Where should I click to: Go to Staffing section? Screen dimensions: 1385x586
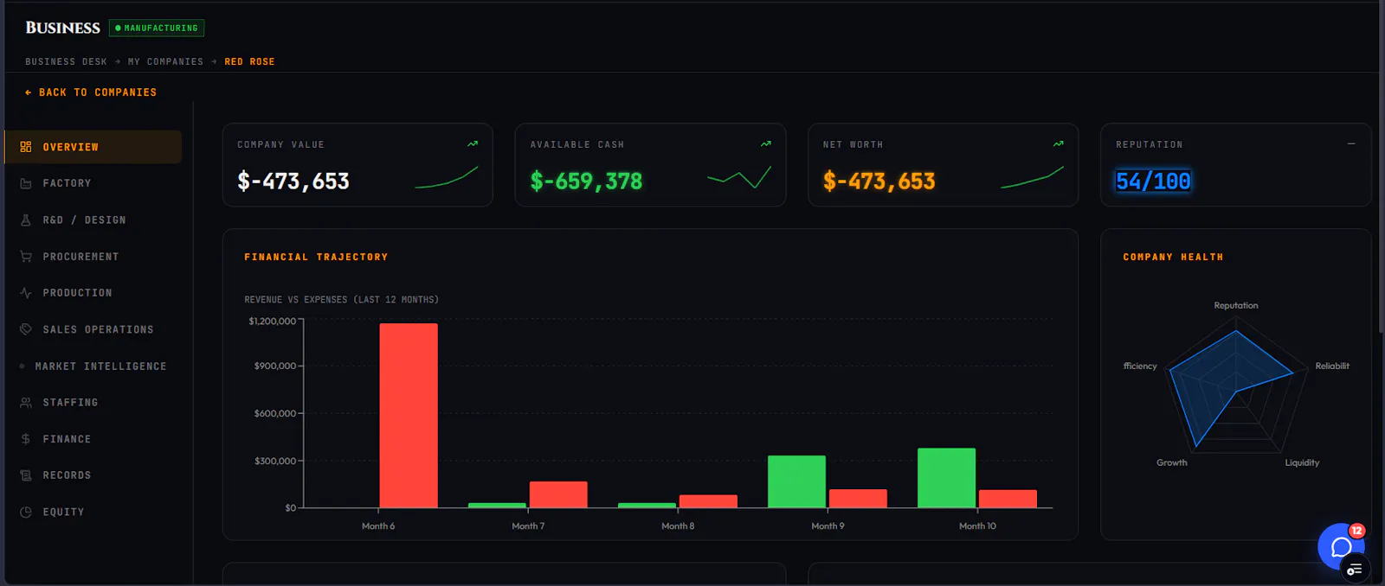93,403
